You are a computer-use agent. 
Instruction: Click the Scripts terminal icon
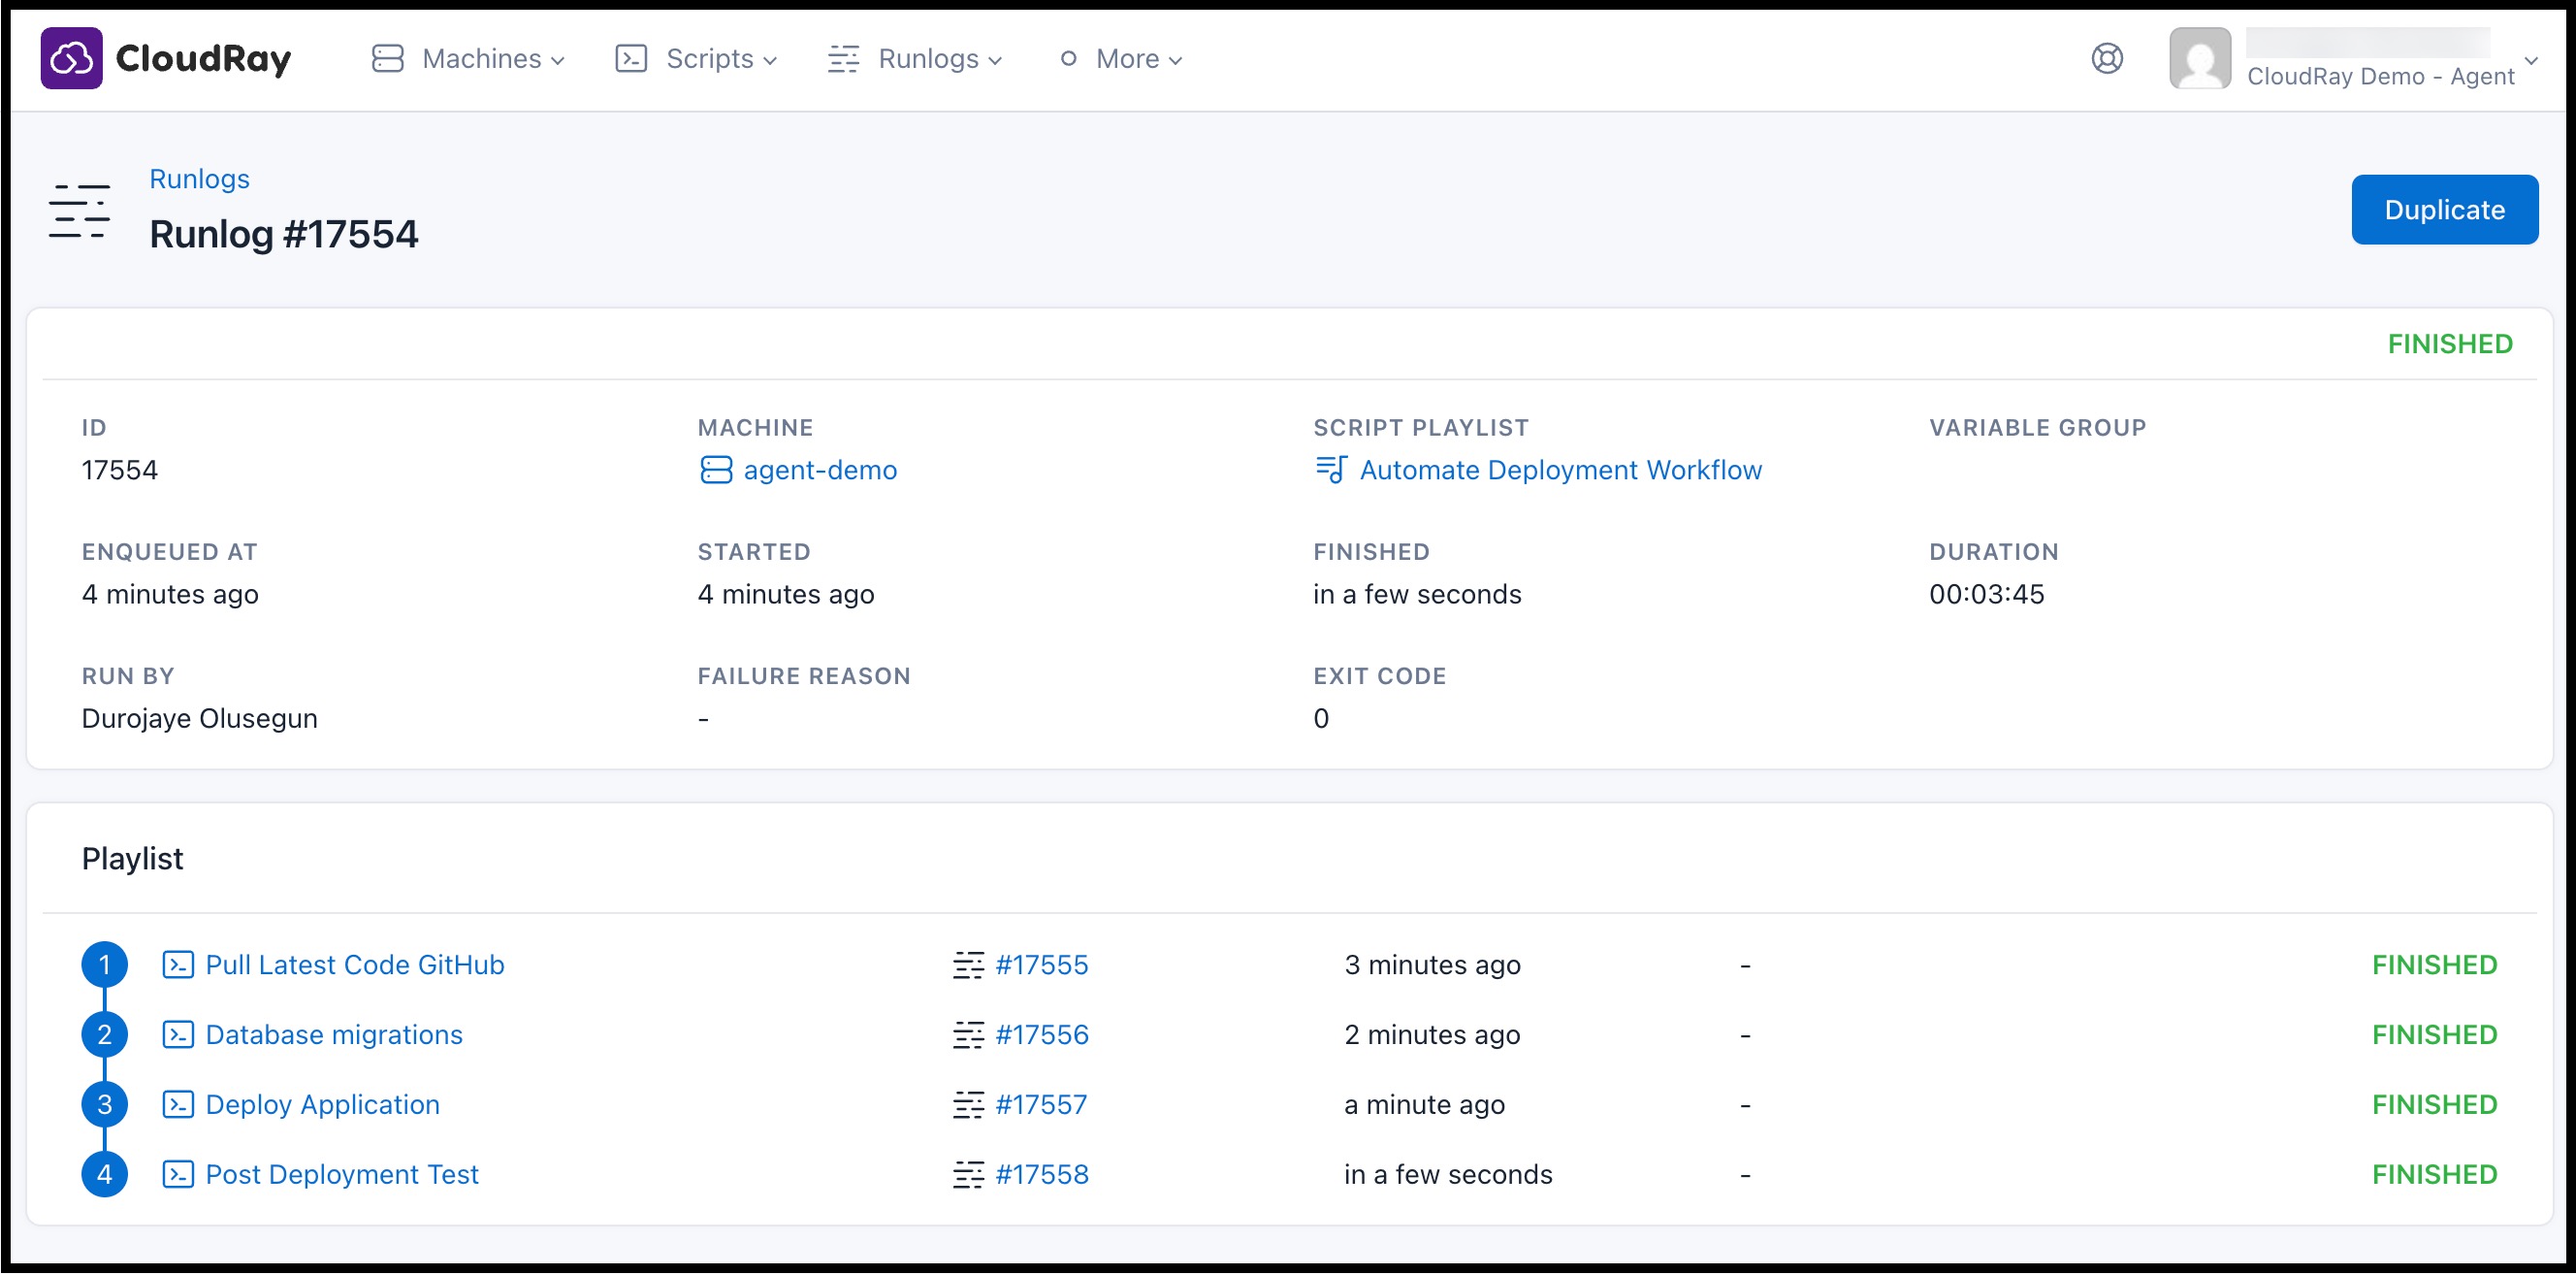(631, 58)
